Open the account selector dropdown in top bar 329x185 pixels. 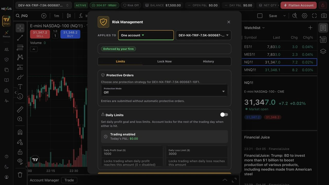point(43,5)
